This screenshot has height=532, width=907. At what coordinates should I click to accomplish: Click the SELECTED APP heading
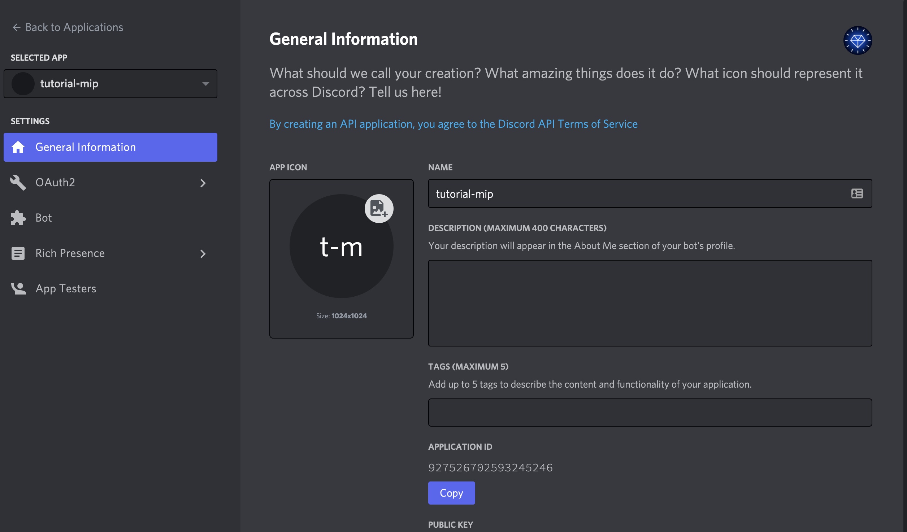(39, 58)
